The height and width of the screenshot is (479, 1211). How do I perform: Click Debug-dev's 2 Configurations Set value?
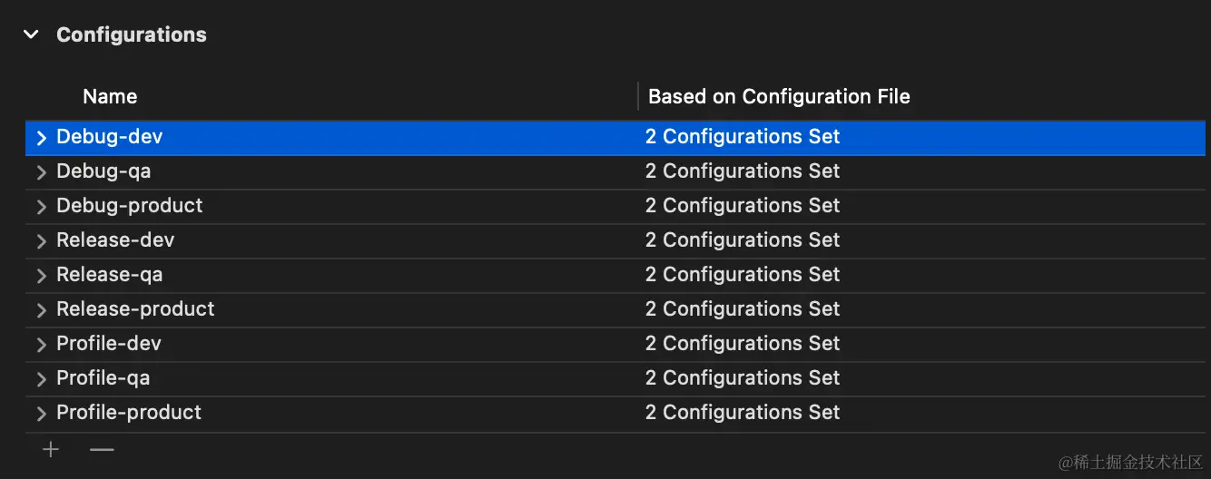point(742,137)
